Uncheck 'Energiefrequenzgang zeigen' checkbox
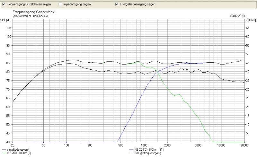 [x=117, y=4]
